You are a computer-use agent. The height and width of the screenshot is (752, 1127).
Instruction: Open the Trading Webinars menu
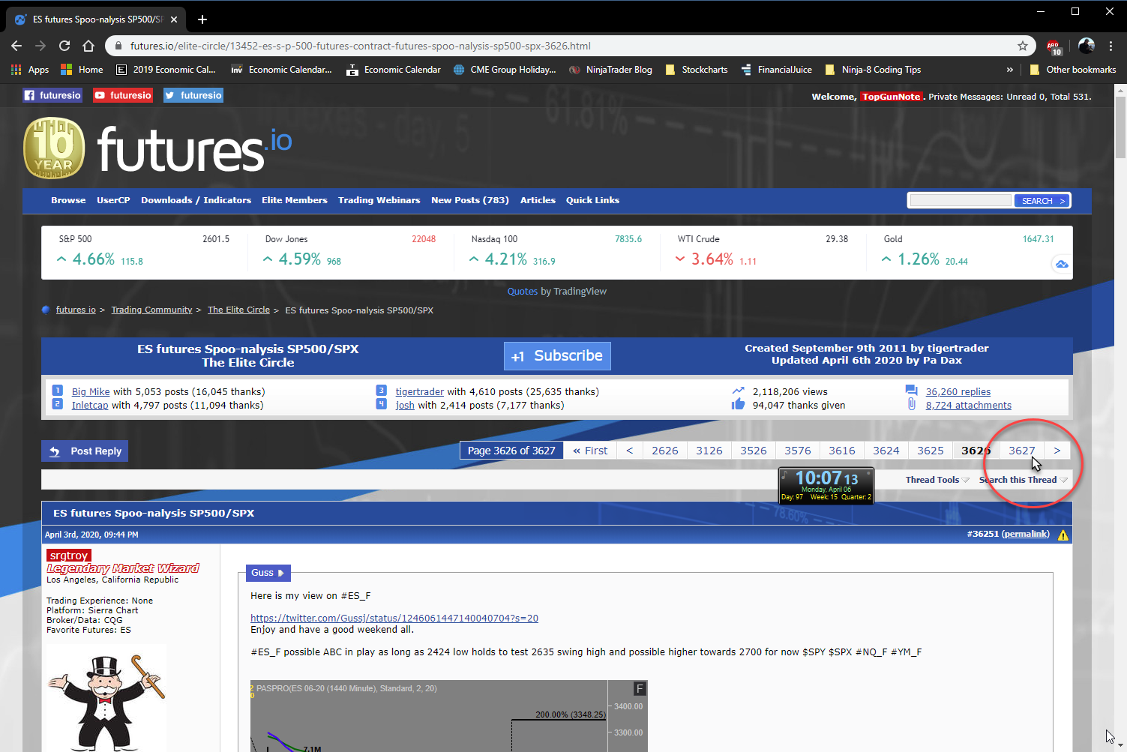coord(379,200)
